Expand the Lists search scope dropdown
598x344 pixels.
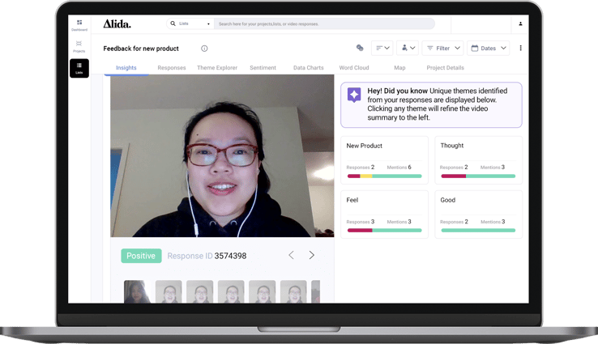point(191,24)
